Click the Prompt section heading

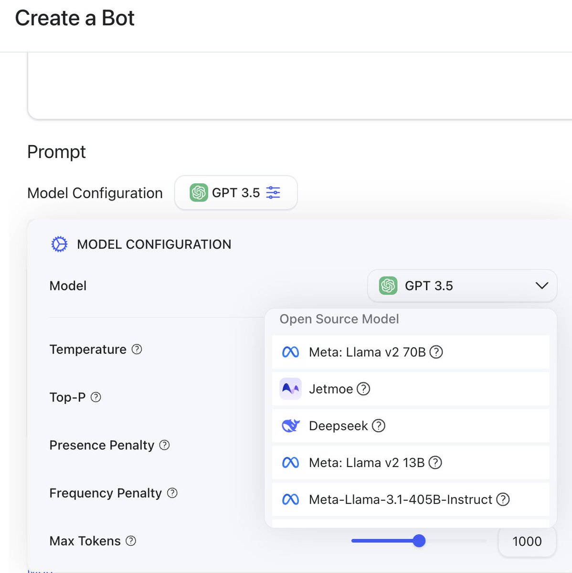pyautogui.click(x=56, y=152)
